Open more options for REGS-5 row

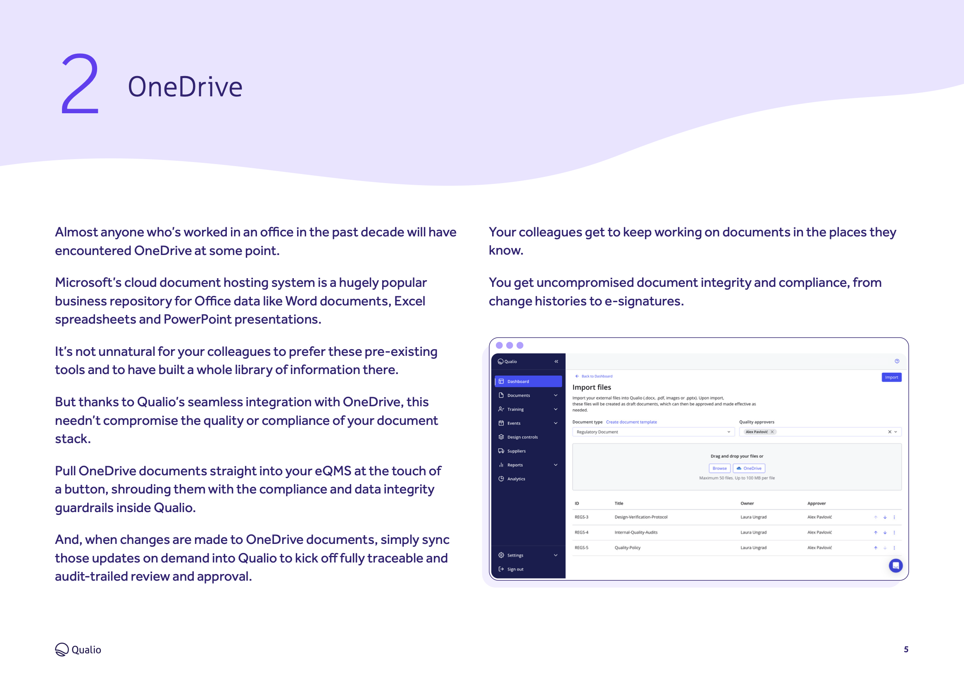tap(894, 548)
